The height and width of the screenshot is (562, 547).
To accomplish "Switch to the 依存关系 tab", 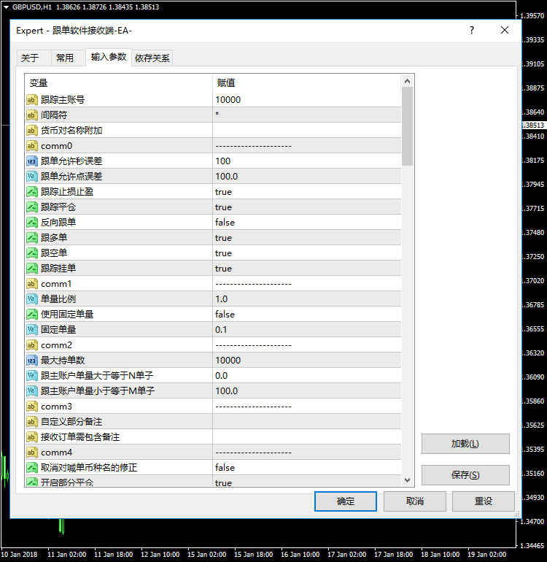I will point(152,58).
